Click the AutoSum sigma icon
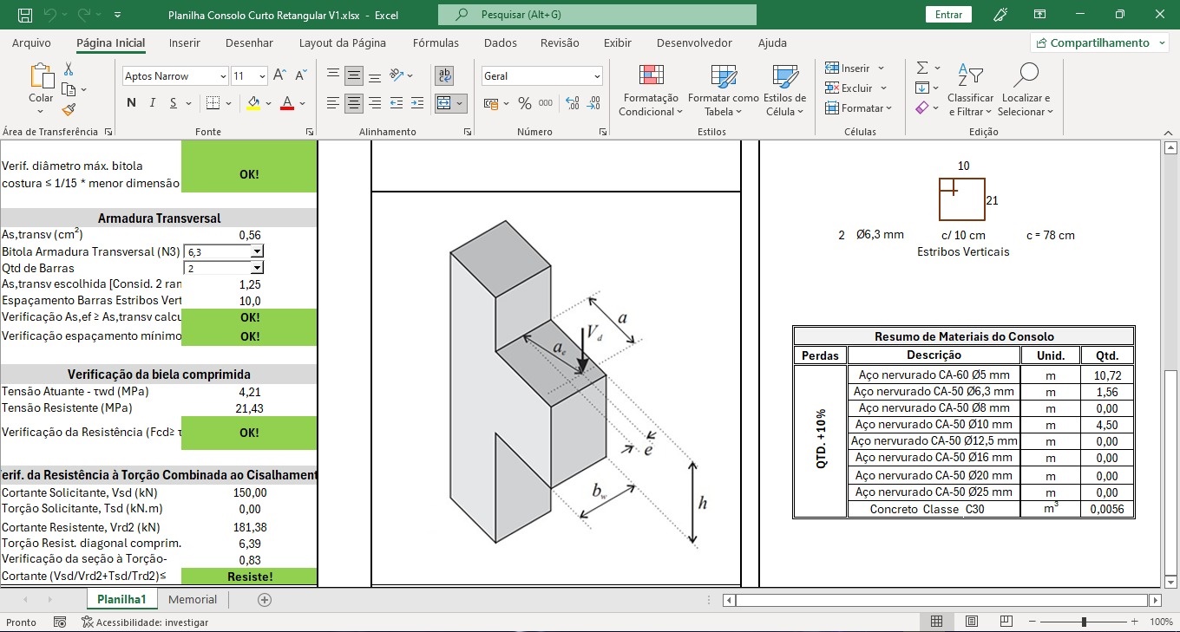1180x632 pixels. (x=922, y=68)
